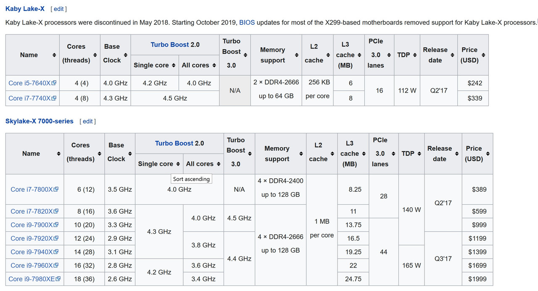This screenshot has width=538, height=291.
Task: Open Core i9-7940X external link
Action: click(x=34, y=252)
